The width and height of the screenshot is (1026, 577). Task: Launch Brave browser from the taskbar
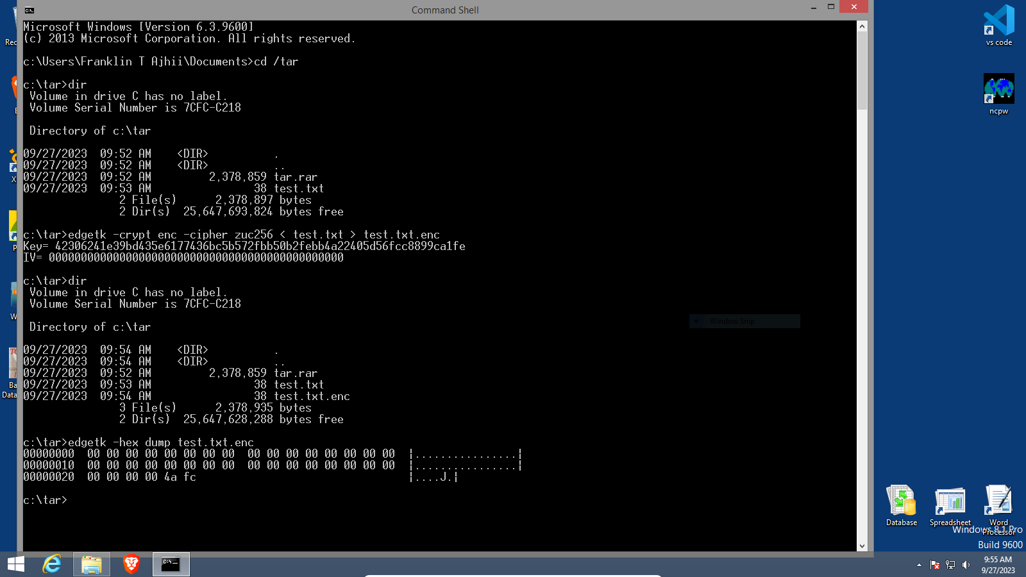(131, 564)
